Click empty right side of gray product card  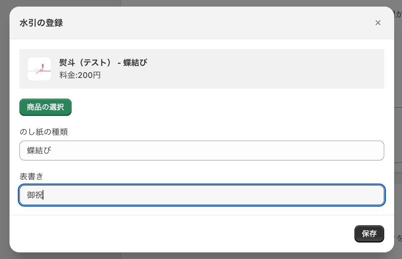(x=290, y=69)
